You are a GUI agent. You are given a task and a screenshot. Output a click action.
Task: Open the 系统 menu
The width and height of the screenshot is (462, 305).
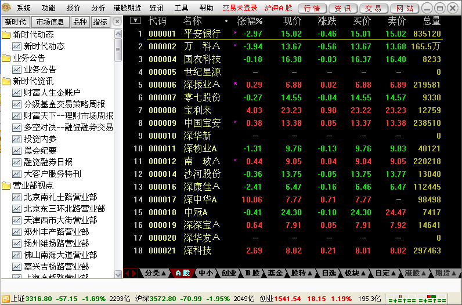point(24,8)
